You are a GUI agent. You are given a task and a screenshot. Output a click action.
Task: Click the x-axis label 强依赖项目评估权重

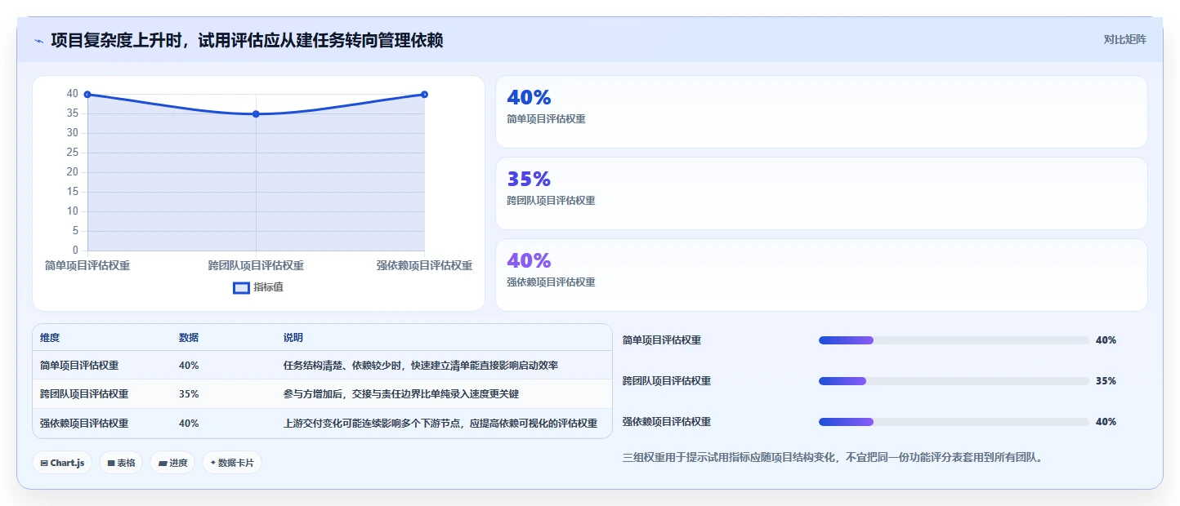tap(424, 265)
